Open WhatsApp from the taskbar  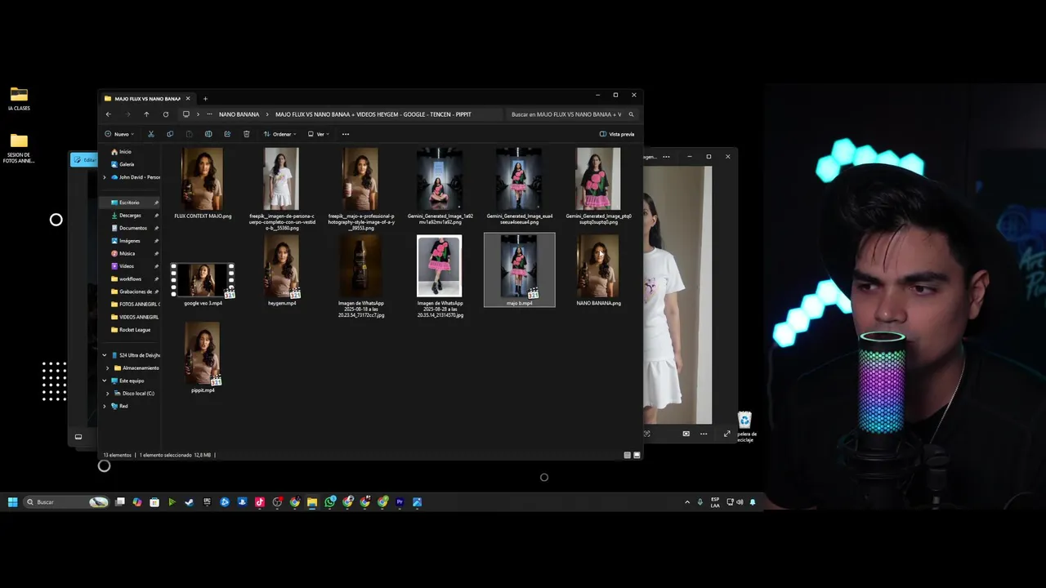click(x=330, y=502)
